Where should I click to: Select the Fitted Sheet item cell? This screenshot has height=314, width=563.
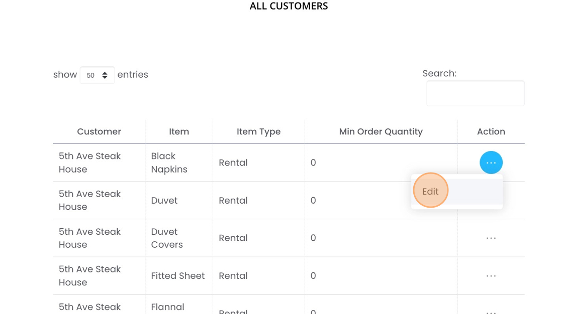click(x=178, y=276)
